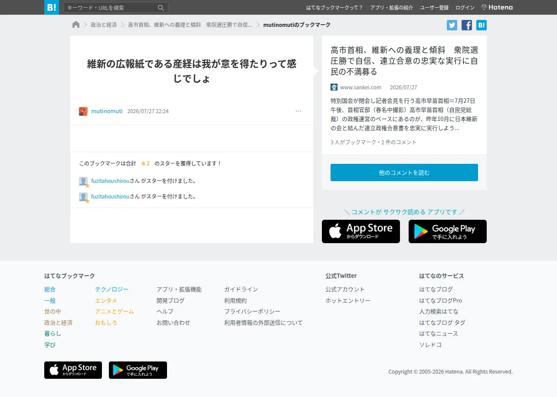Go to 政治と経済 in the breadcrumb
Image resolution: width=557 pixels, height=397 pixels.
pos(104,25)
